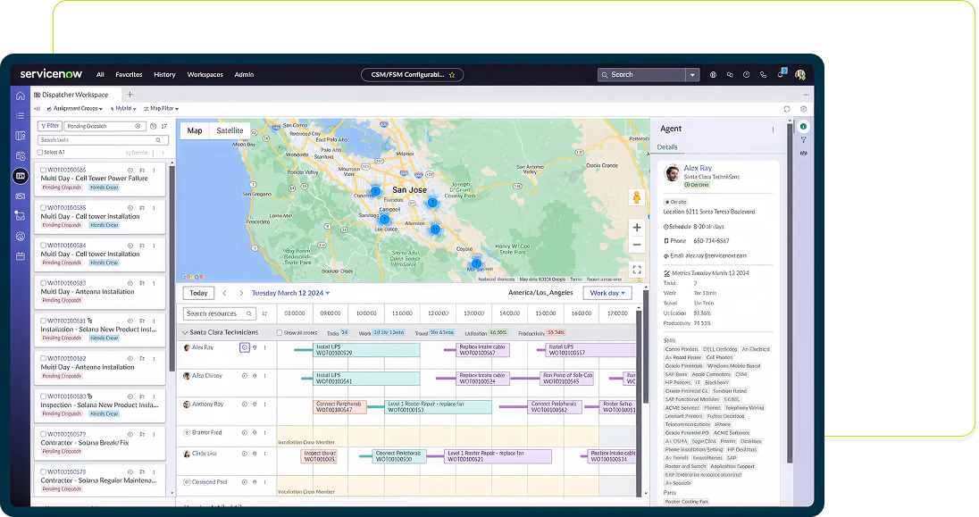The image size is (979, 517).
Task: Click the Today button
Action: (198, 293)
